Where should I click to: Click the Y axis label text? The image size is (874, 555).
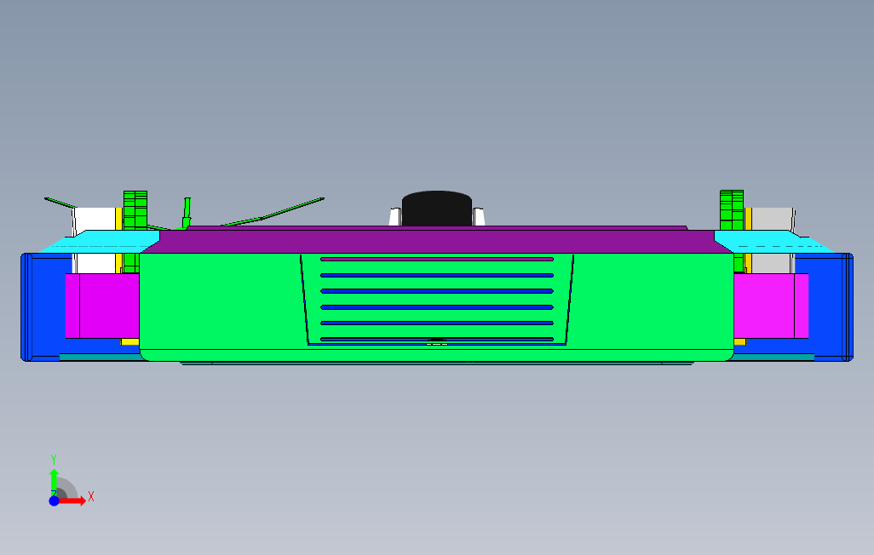54,460
